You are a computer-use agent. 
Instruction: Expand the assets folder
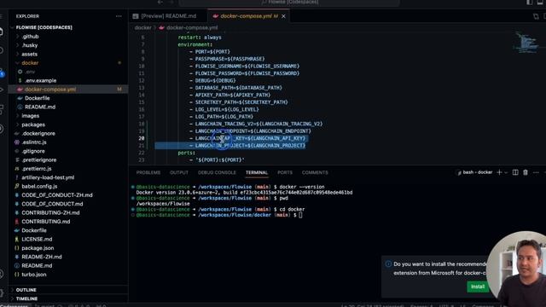29,54
